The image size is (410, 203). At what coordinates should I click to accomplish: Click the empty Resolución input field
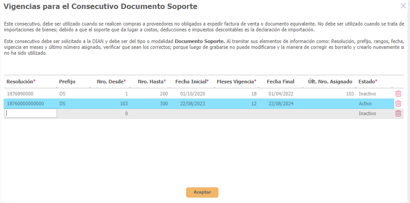coord(31,113)
